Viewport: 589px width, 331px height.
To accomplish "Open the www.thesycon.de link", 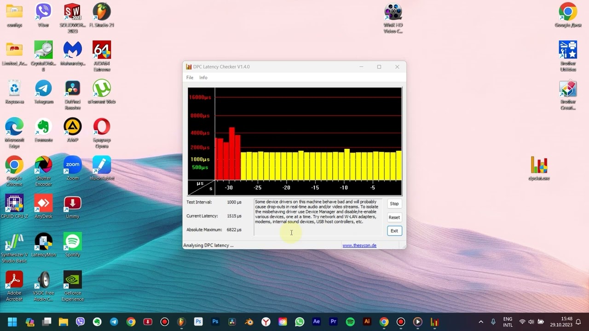I will click(359, 245).
